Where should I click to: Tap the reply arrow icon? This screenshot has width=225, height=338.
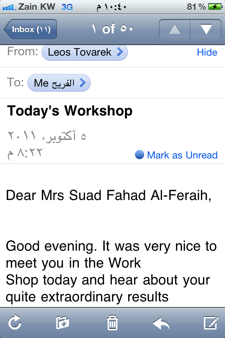161,323
